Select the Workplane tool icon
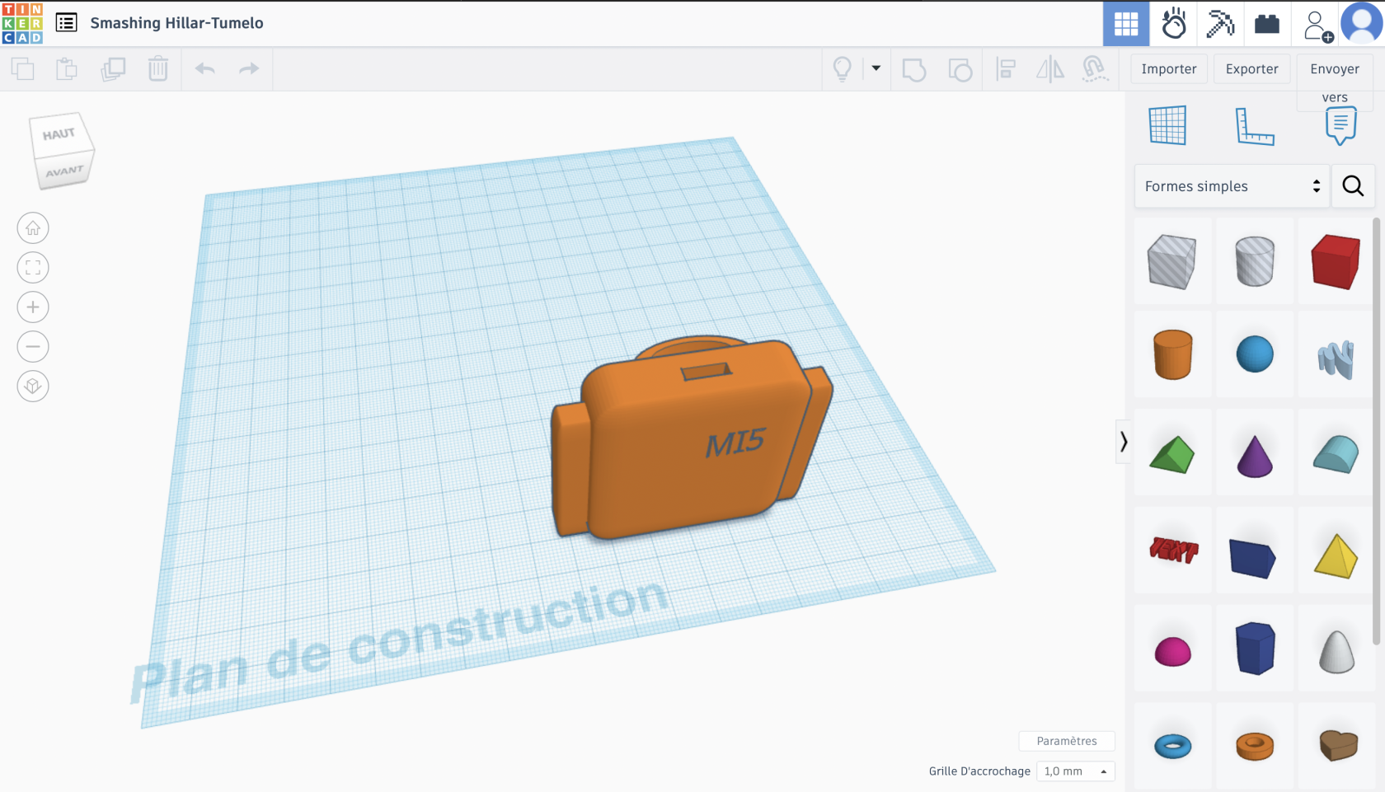The height and width of the screenshot is (792, 1385). (x=1168, y=125)
